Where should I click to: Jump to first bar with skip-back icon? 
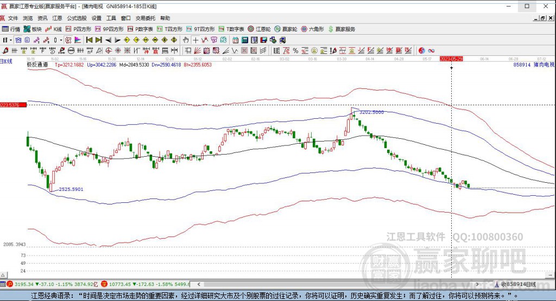(x=89, y=40)
